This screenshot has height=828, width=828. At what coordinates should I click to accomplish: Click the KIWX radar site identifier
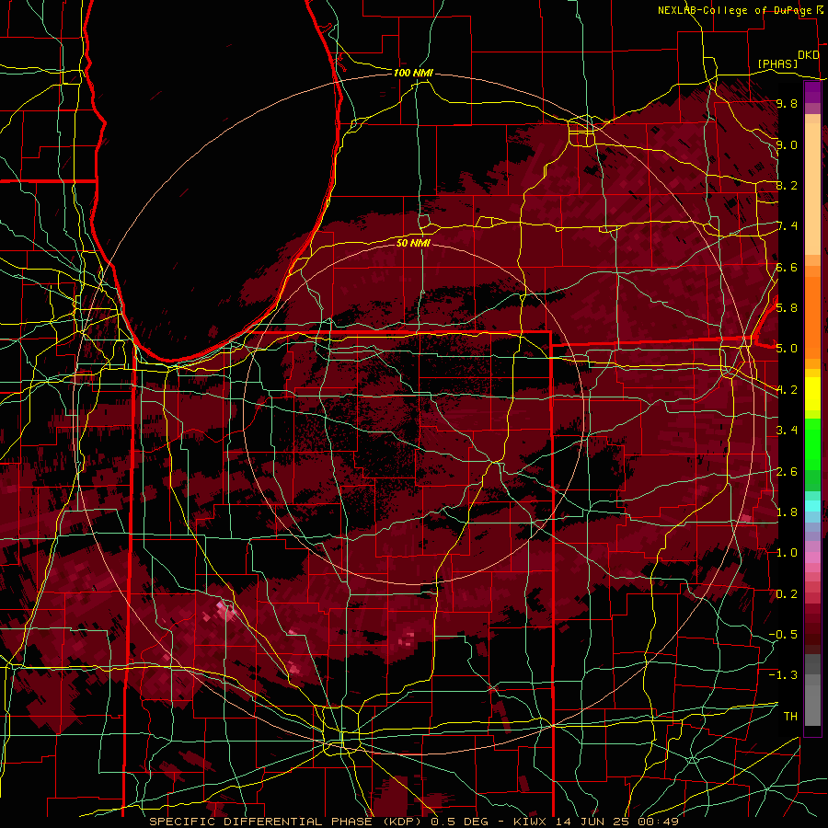(530, 822)
